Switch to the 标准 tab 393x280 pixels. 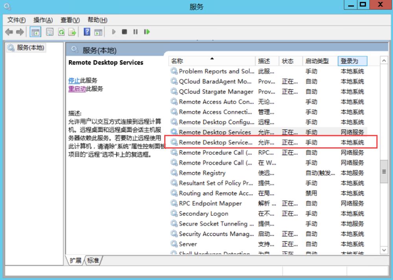point(93,260)
